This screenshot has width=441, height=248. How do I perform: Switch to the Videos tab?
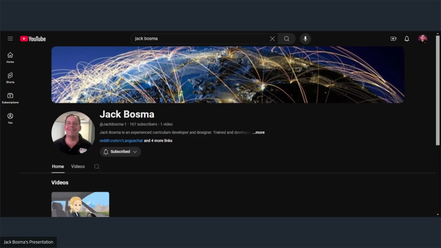(x=78, y=166)
